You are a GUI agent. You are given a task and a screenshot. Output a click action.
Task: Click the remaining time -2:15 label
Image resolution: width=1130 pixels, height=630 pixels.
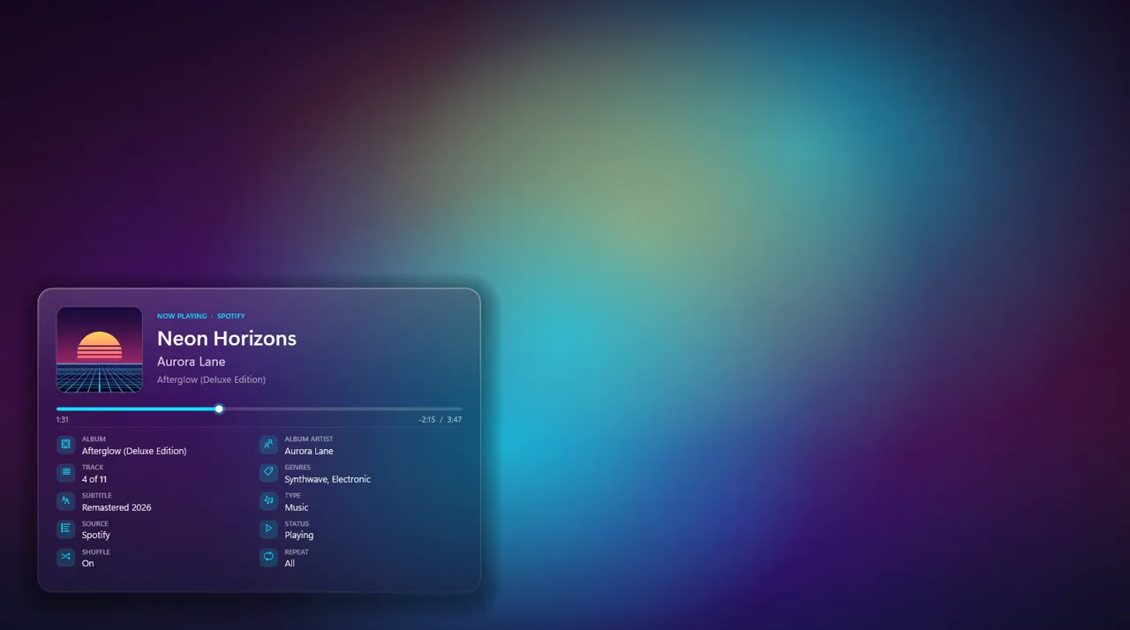click(x=427, y=420)
